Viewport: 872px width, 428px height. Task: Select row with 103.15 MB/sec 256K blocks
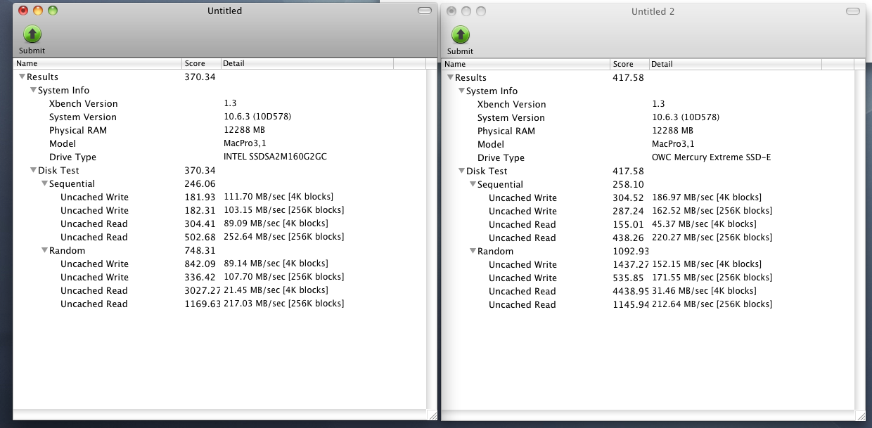[219, 210]
